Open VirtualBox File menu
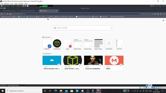 (2, 4)
